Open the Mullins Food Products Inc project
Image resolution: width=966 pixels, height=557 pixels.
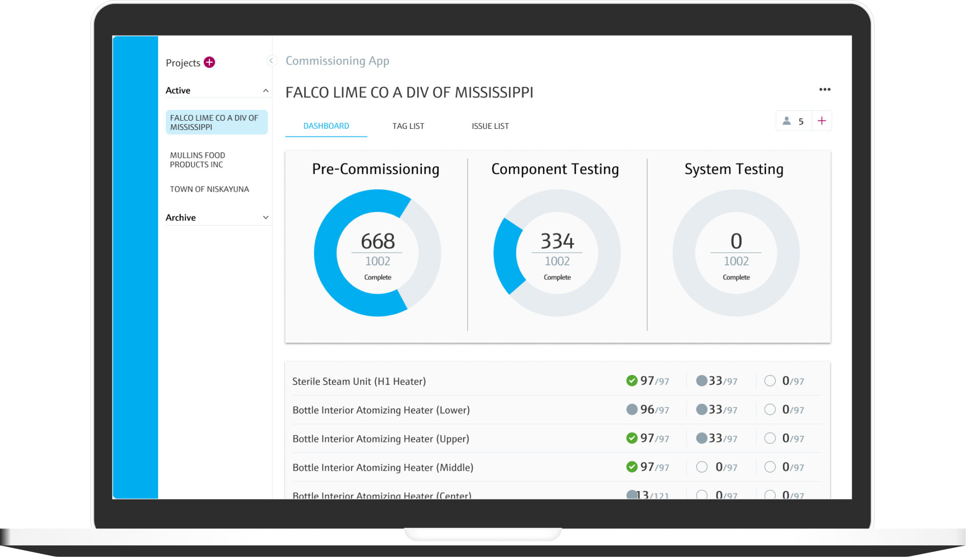point(197,160)
